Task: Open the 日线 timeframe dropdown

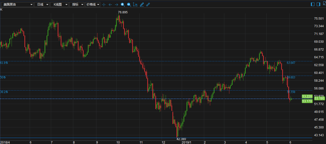Action: point(42,5)
